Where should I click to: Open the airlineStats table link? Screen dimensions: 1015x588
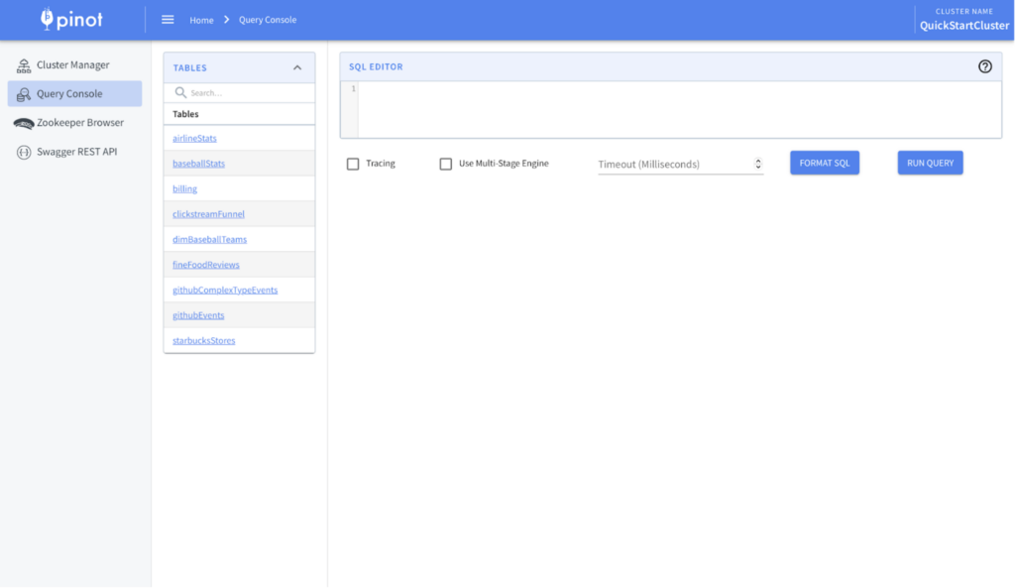coord(194,138)
